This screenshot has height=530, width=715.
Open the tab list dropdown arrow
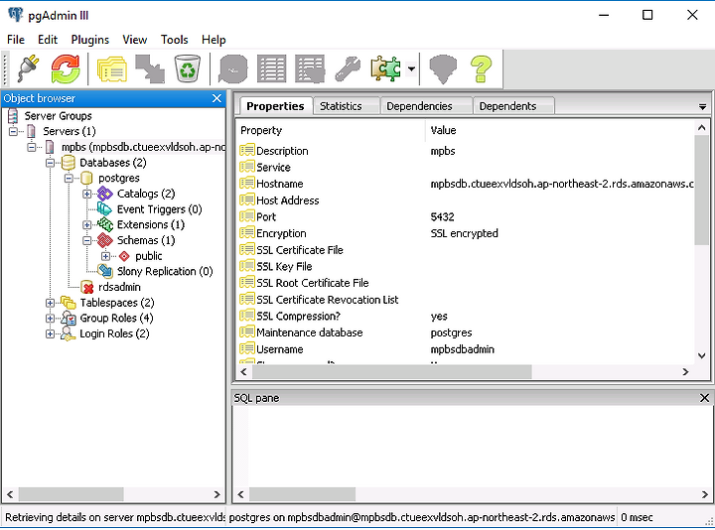point(702,106)
